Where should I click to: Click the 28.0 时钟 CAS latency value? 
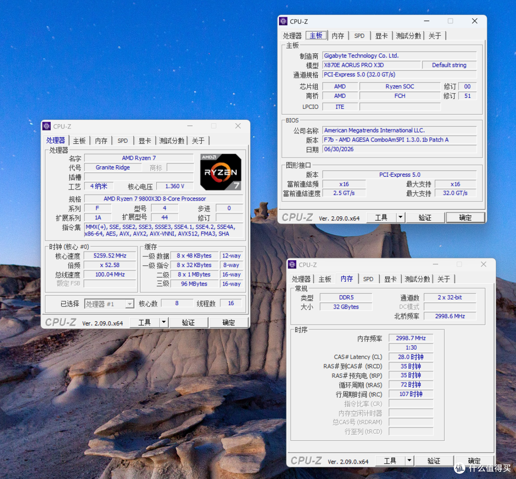point(411,357)
